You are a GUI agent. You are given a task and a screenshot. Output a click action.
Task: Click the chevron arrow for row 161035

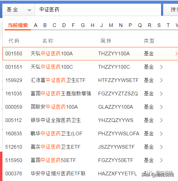coord(161,94)
